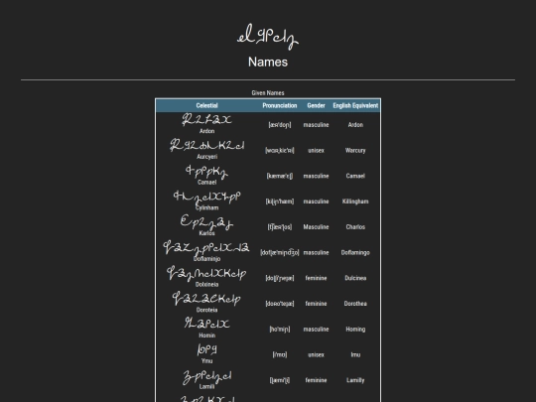Image resolution: width=536 pixels, height=402 pixels.
Task: Click the Gender column header
Action: coord(316,105)
